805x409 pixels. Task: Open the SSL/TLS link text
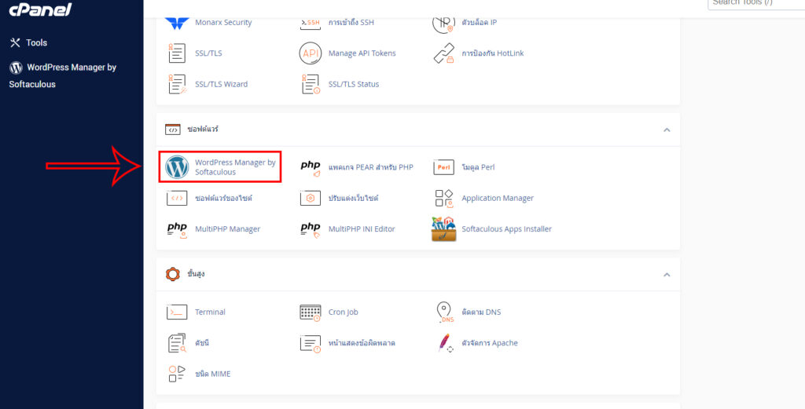pyautogui.click(x=208, y=53)
